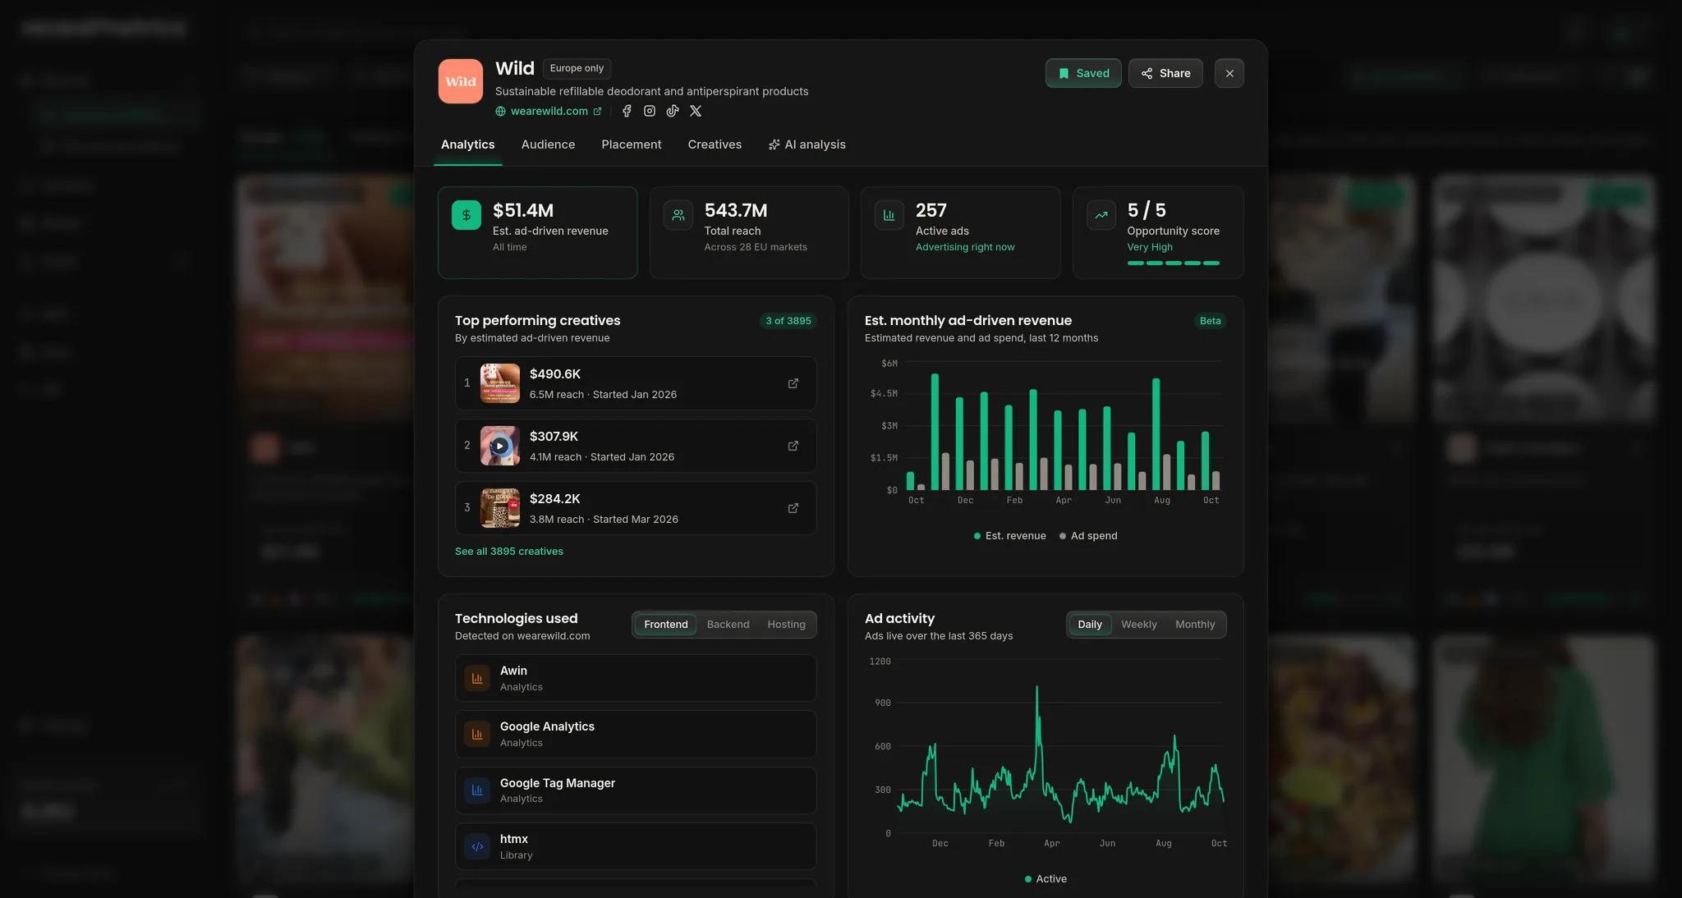Click the Opportunity score progress bar
Viewport: 1682px width, 898px height.
(1173, 263)
